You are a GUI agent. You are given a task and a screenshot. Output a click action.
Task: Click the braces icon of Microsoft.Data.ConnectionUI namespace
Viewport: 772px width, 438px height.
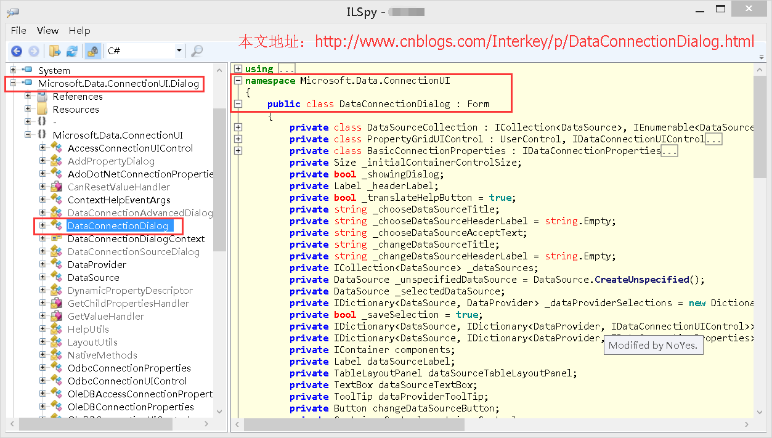tap(43, 135)
